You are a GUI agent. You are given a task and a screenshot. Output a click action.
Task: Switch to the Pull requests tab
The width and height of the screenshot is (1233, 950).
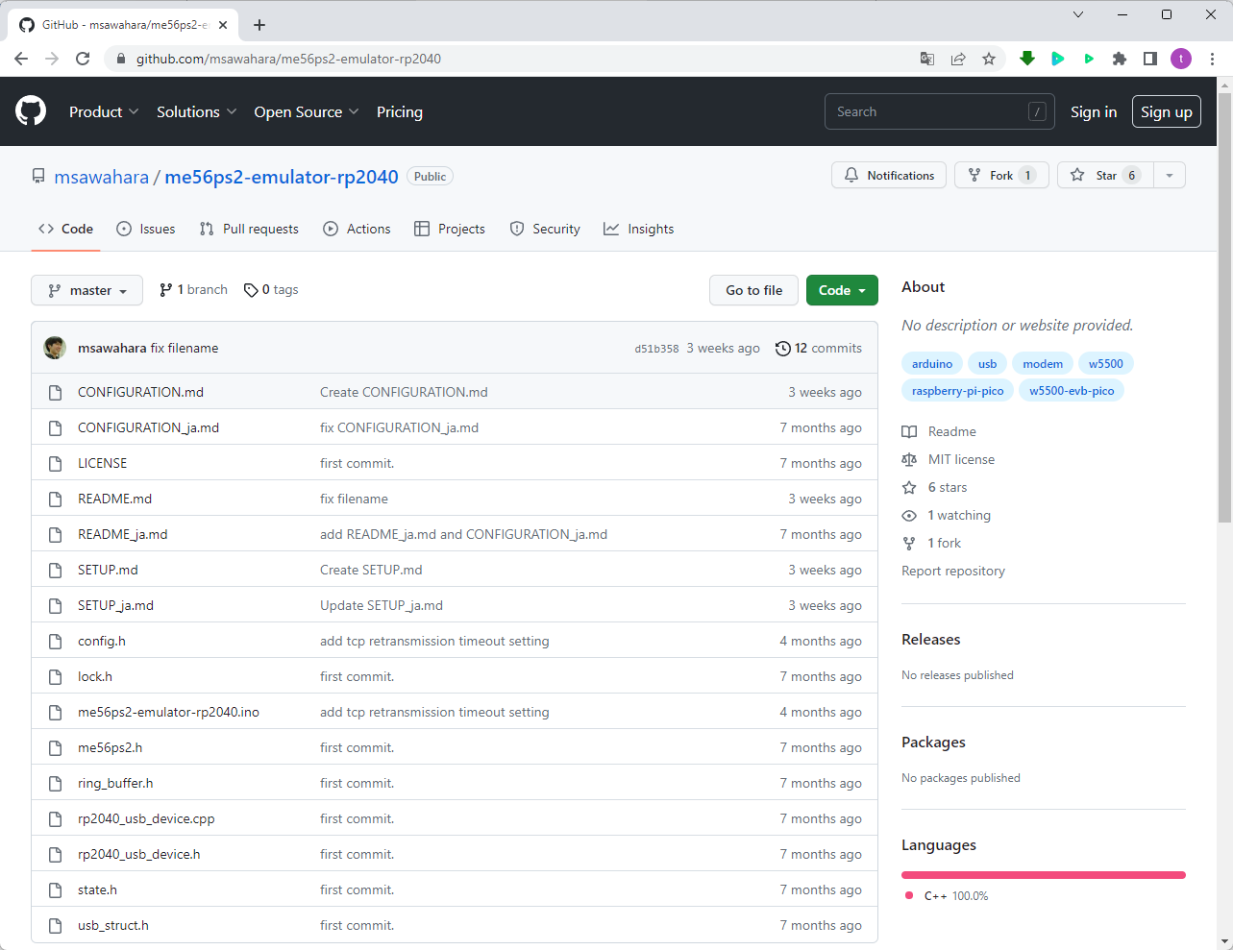249,229
